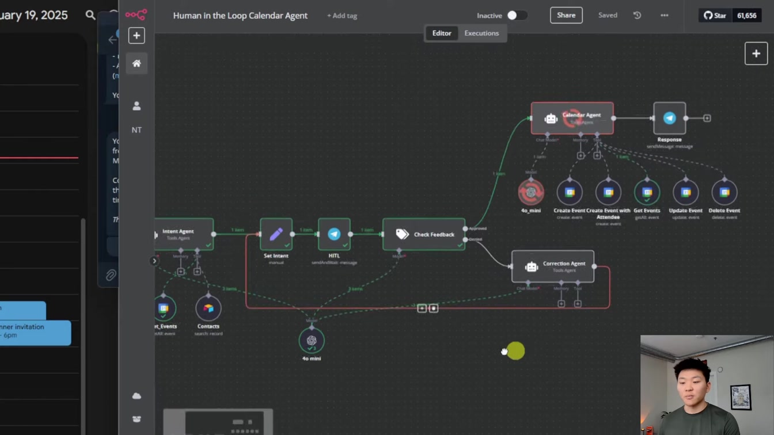Select the Check Feedback node
The height and width of the screenshot is (435, 774).
(424, 234)
